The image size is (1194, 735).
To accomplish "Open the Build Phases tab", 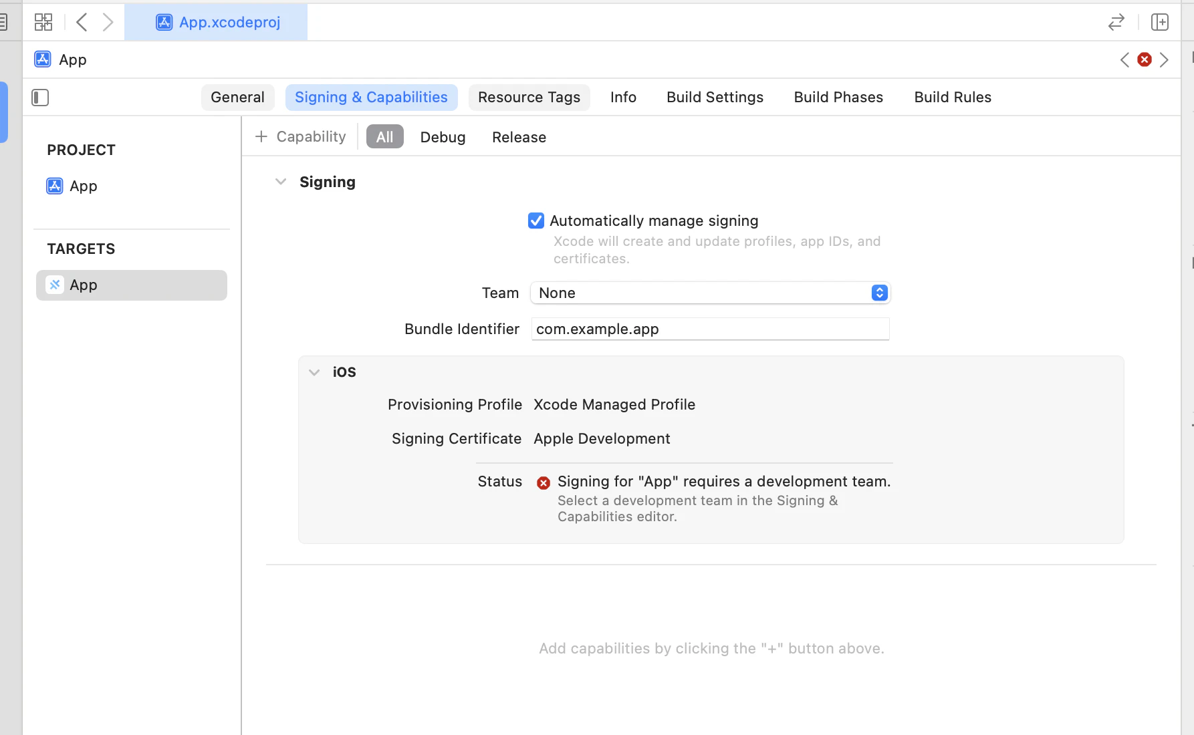I will pyautogui.click(x=838, y=97).
